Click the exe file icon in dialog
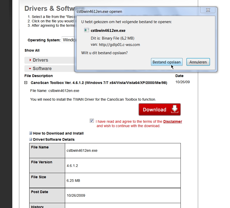The height and width of the screenshot is (208, 230). [86, 30]
